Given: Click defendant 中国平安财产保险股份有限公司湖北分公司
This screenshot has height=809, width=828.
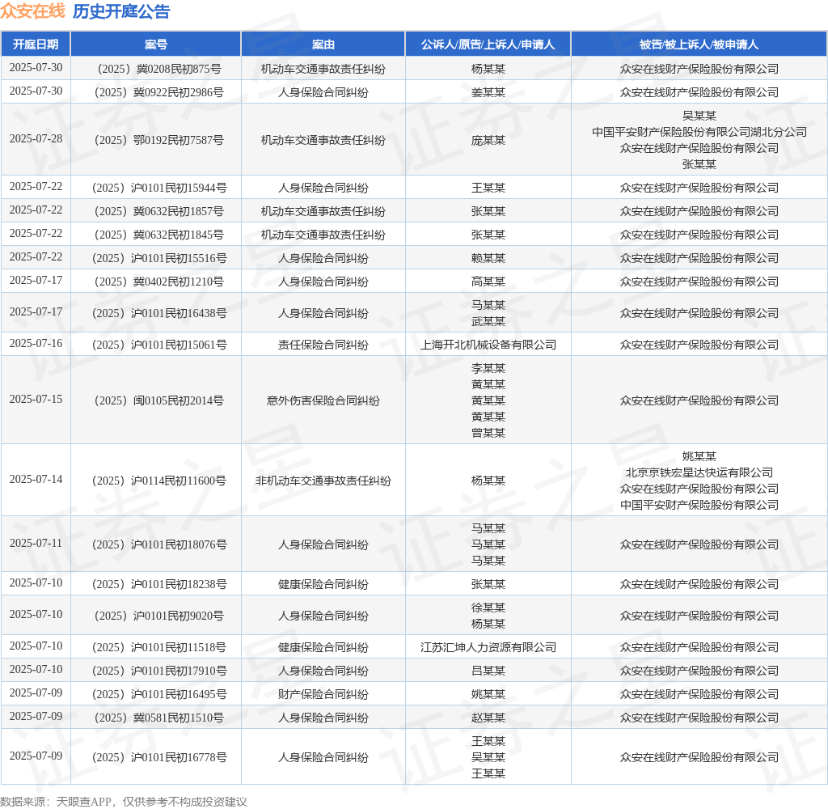Looking at the screenshot, I should (x=699, y=132).
